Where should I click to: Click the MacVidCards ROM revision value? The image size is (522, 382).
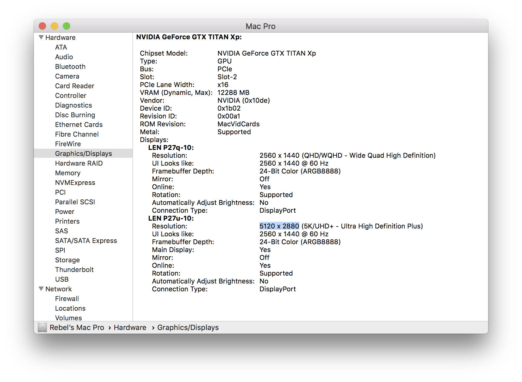coord(239,124)
